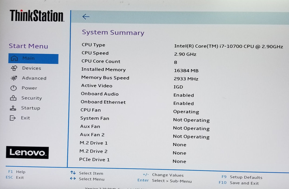Viewport: 289px width, 189px height.
Task: Click the Aux Fan 2 Not Operating value
Action: click(x=191, y=137)
